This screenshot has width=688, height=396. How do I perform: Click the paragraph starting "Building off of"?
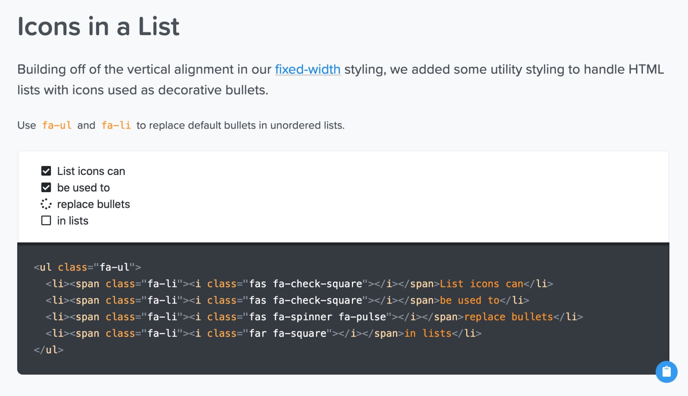[341, 80]
